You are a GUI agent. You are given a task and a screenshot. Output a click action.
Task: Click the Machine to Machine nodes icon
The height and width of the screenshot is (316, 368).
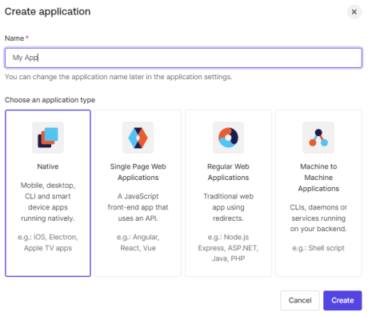pos(318,138)
